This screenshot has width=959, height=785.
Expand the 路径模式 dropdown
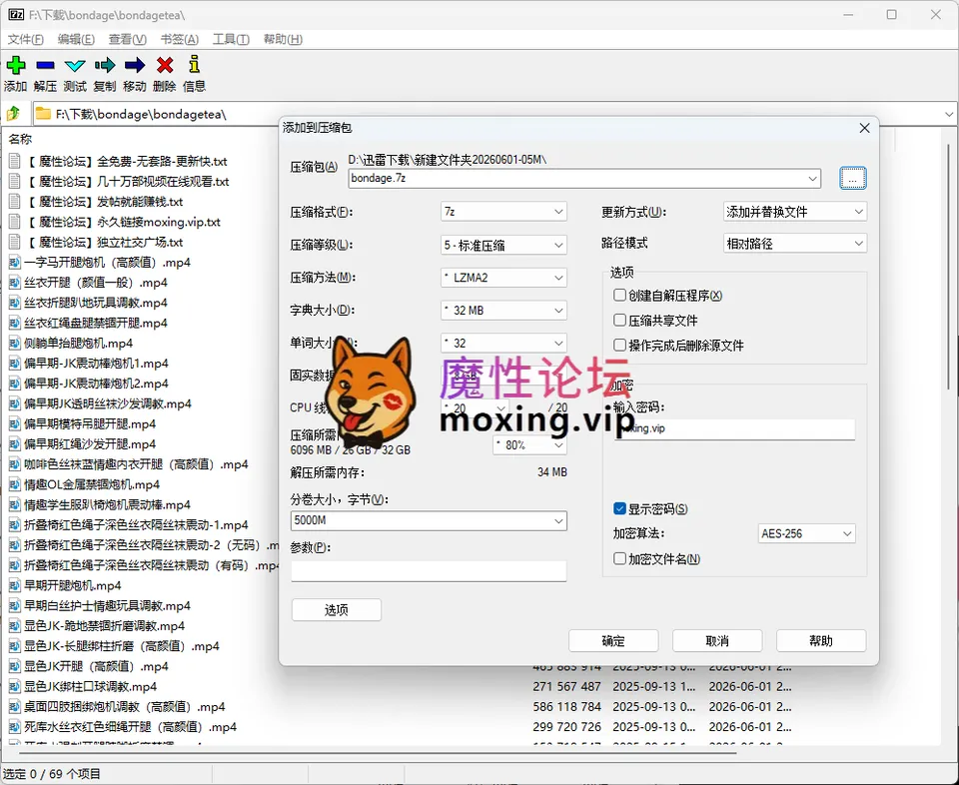[x=795, y=244]
